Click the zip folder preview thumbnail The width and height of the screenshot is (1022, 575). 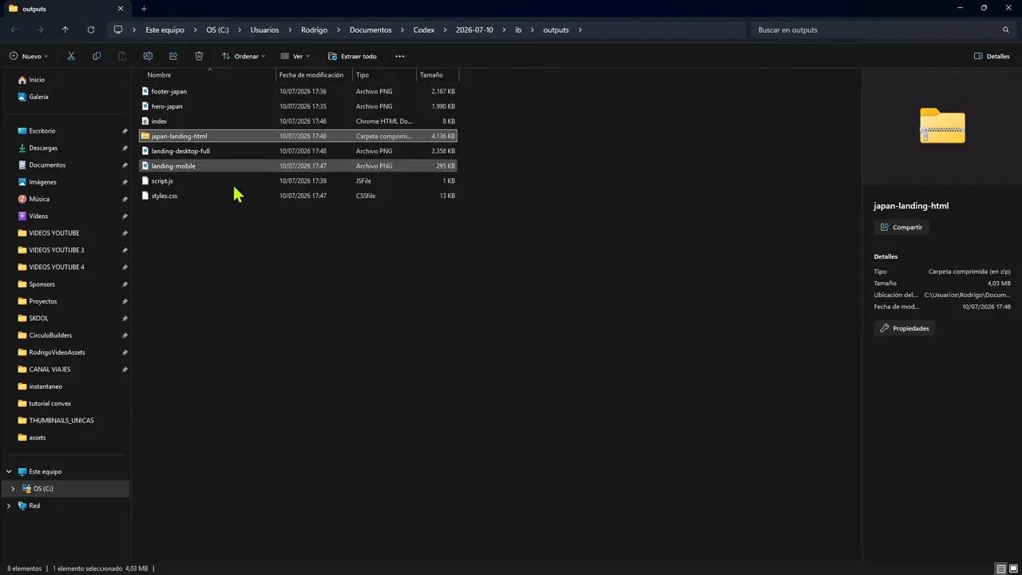click(x=942, y=125)
